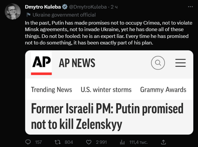198x147 pixels.
Task: Click the AP logo with red underline
Action: [x=41, y=63]
